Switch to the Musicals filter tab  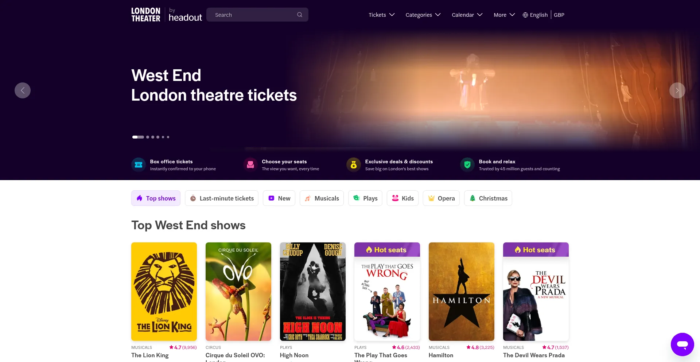[322, 198]
